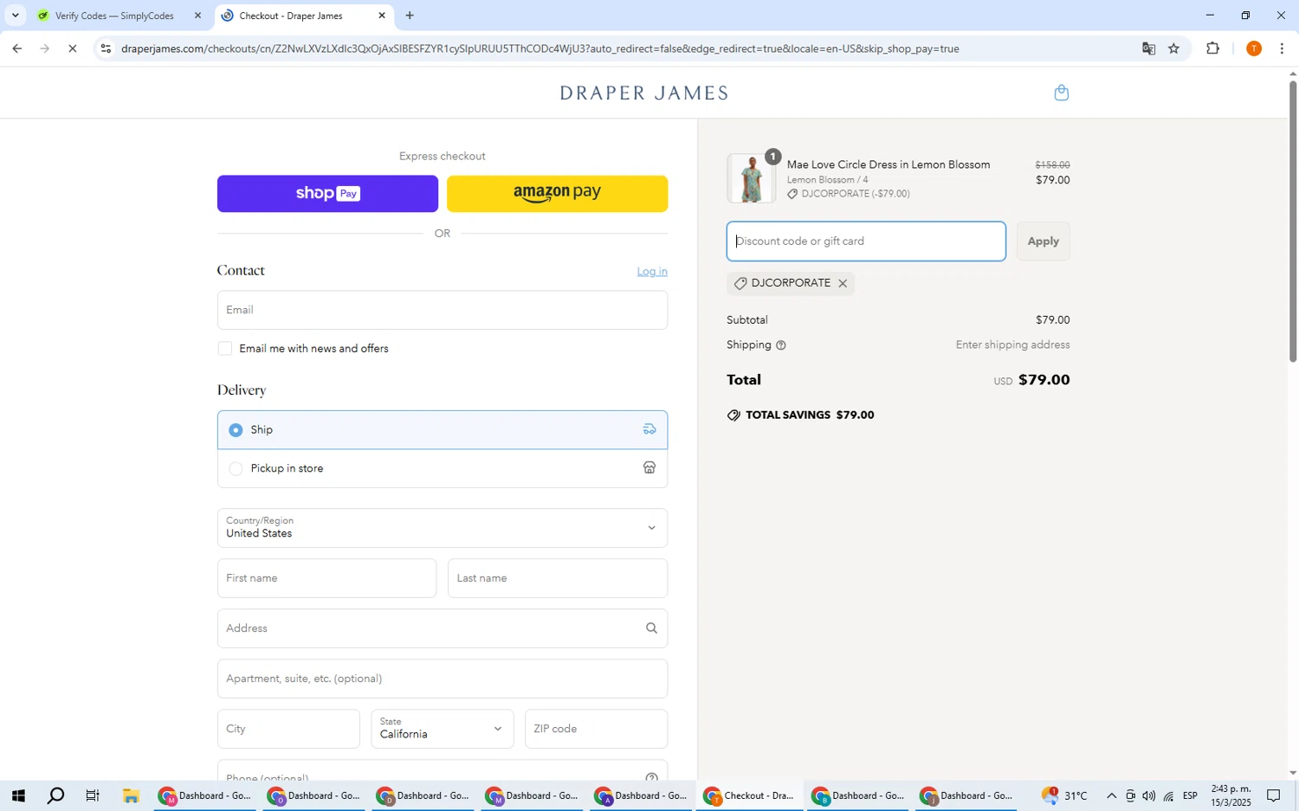Open the volume speaker tray icon
Image resolution: width=1299 pixels, height=811 pixels.
tap(1148, 796)
